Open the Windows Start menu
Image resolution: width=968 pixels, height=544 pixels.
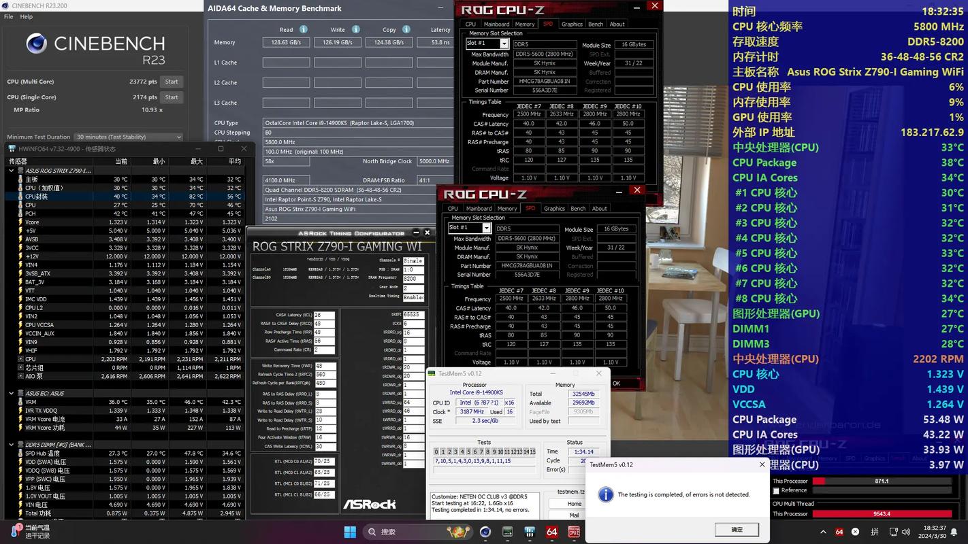point(350,532)
